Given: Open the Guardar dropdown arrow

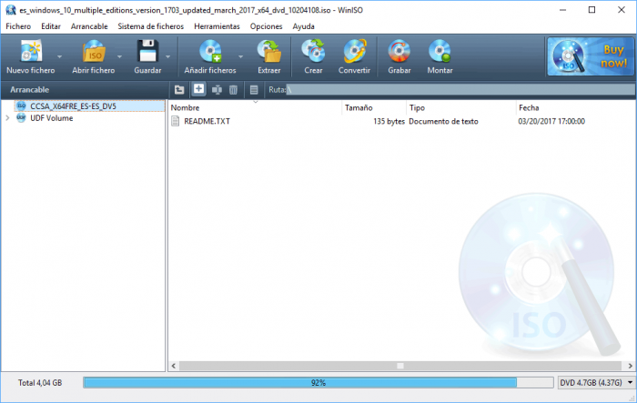Looking at the screenshot, I should (x=167, y=57).
